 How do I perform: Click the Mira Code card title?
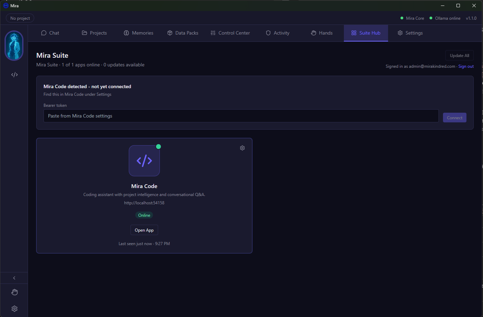click(144, 186)
